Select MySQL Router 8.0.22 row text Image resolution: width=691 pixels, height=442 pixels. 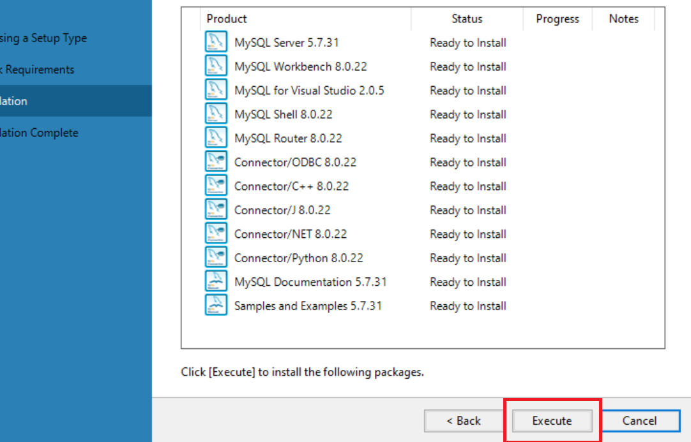click(x=288, y=138)
